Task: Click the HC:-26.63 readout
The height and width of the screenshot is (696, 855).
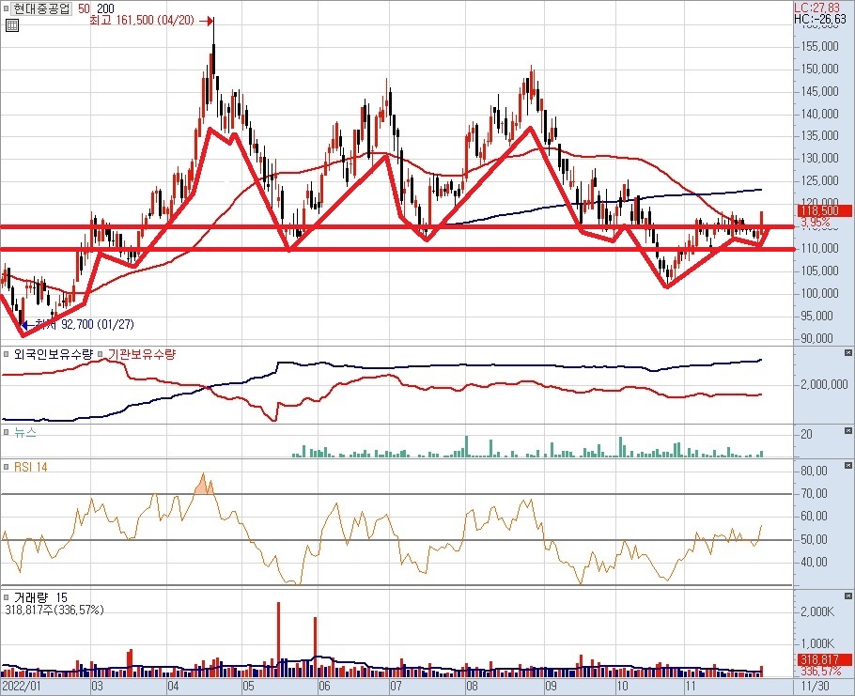Action: coord(820,19)
